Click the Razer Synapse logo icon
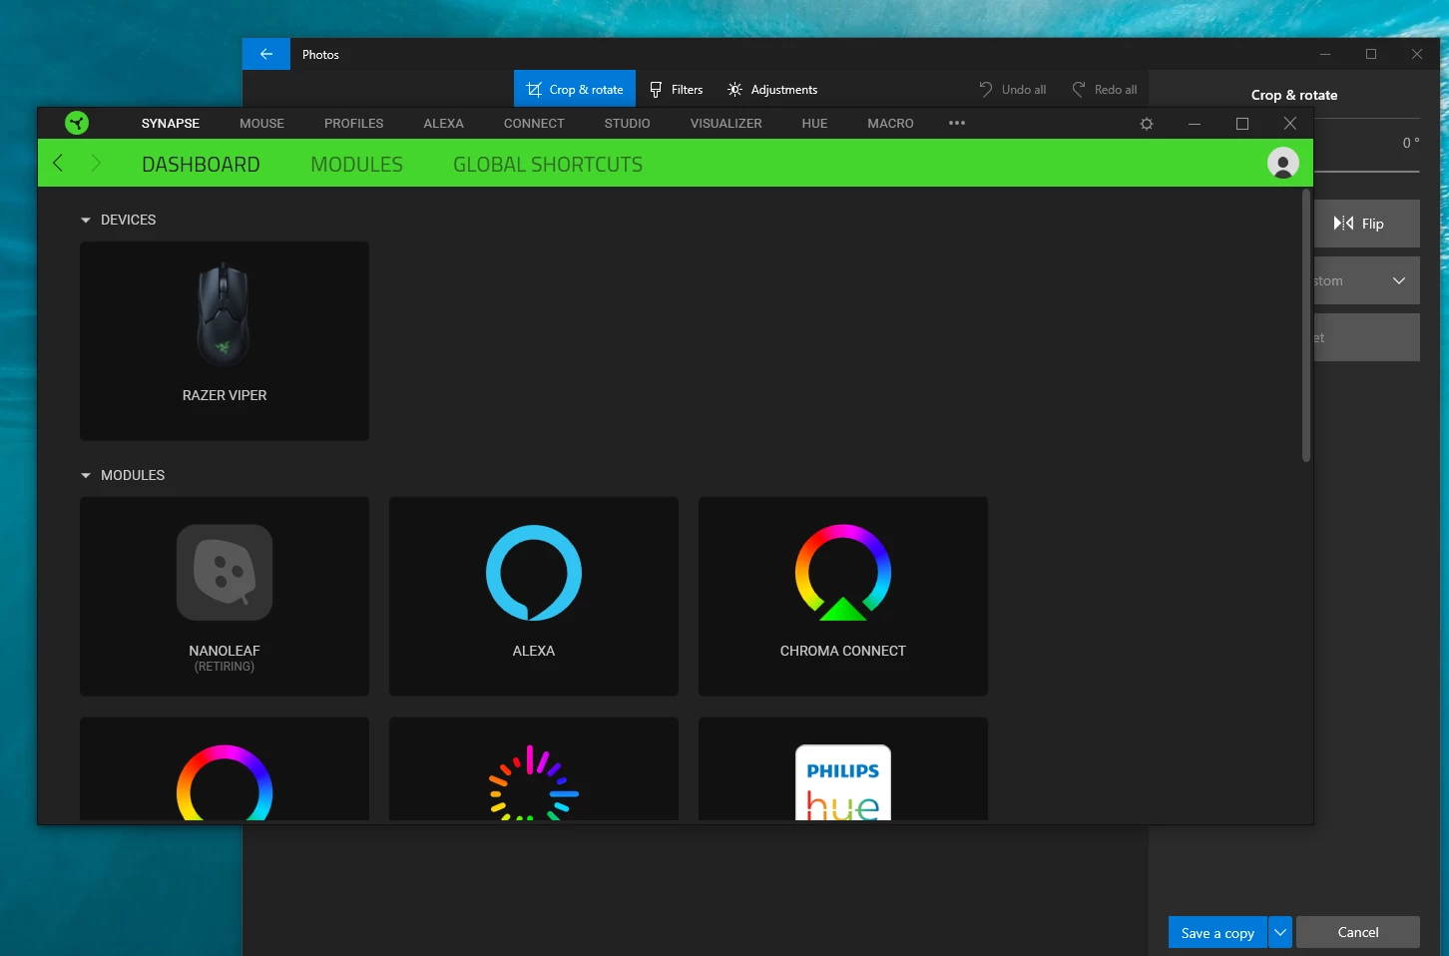 77,123
